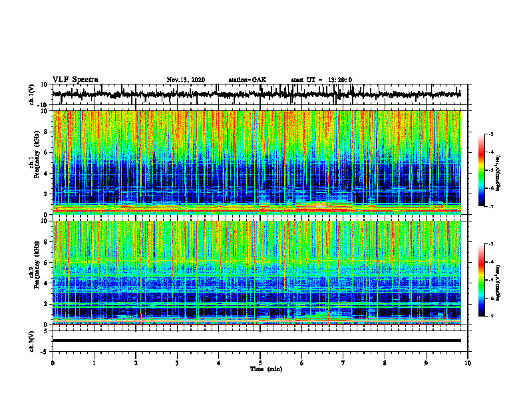Click the time axis tick label "7"
The image size is (527, 407).
point(343,363)
